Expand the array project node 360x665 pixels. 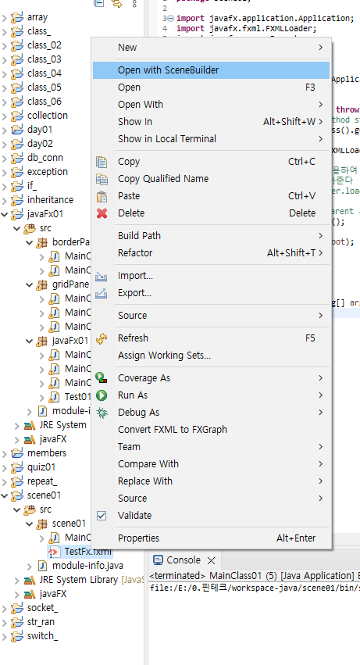coord(5,17)
